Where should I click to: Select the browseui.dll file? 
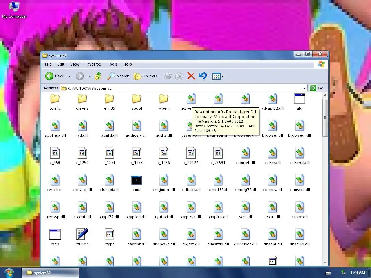(x=300, y=129)
